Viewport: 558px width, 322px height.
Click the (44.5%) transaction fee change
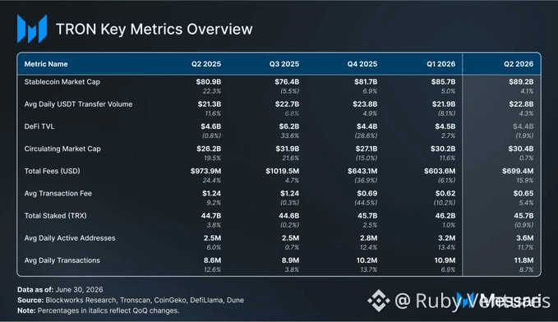(x=367, y=203)
